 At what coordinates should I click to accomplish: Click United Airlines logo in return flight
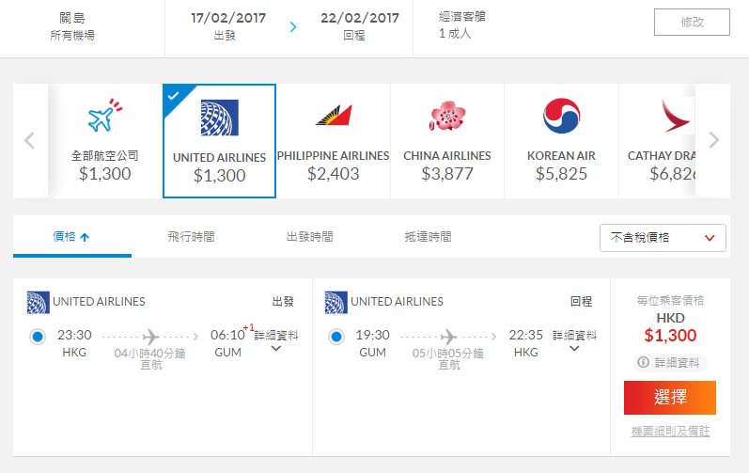coord(336,302)
